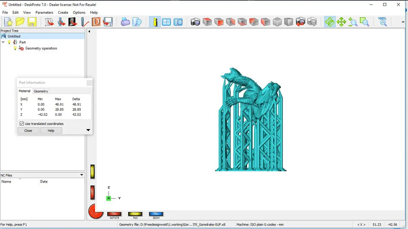Toggle the lightbulb for Geometry operation
Viewport: 408px width, 229px height.
[15, 48]
